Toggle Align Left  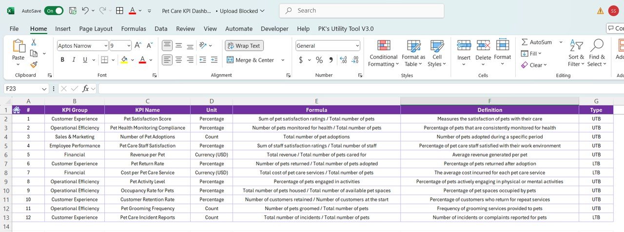(167, 60)
